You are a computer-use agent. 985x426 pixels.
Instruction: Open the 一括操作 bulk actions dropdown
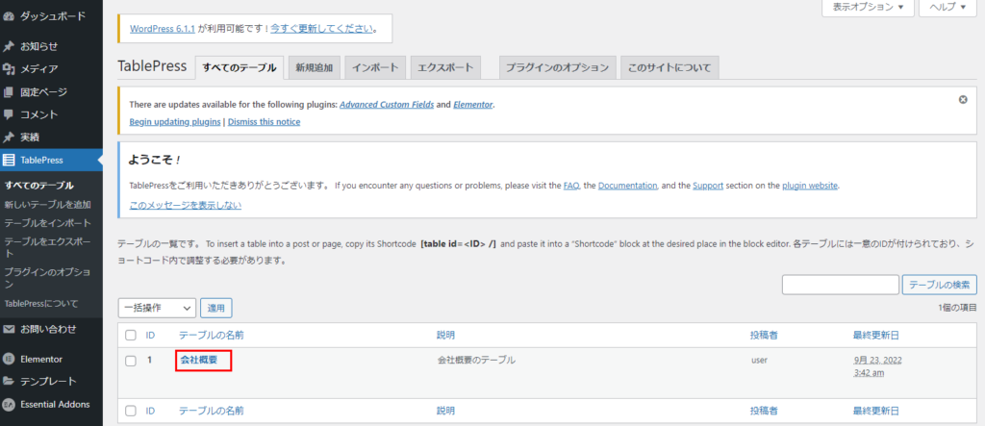[x=156, y=309]
